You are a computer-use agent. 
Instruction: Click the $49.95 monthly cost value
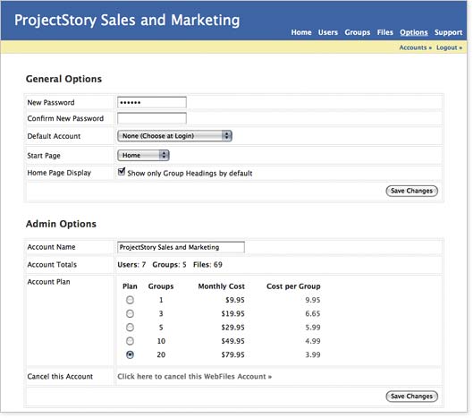pos(232,341)
